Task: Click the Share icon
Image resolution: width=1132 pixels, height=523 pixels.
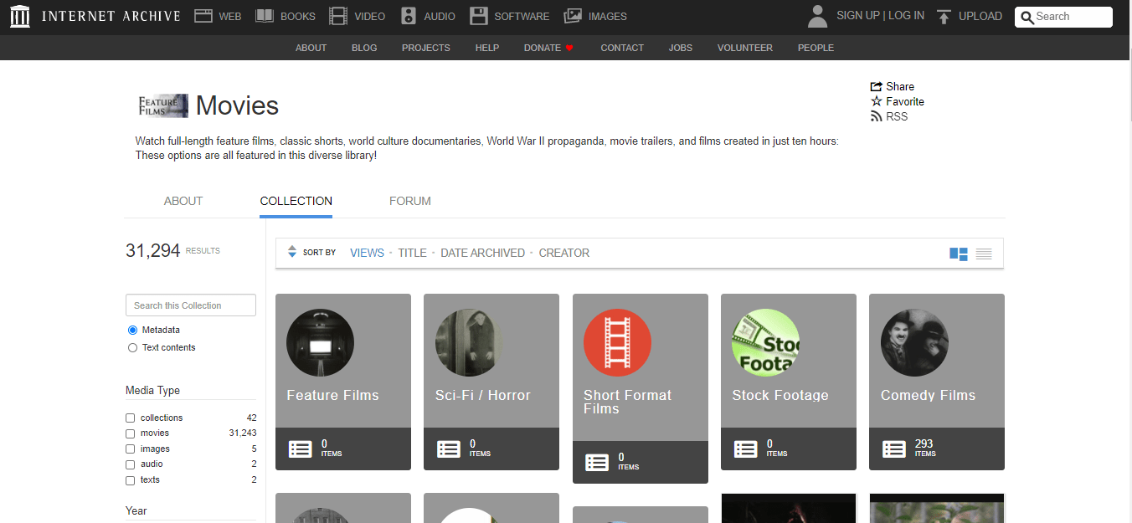Action: pos(877,86)
